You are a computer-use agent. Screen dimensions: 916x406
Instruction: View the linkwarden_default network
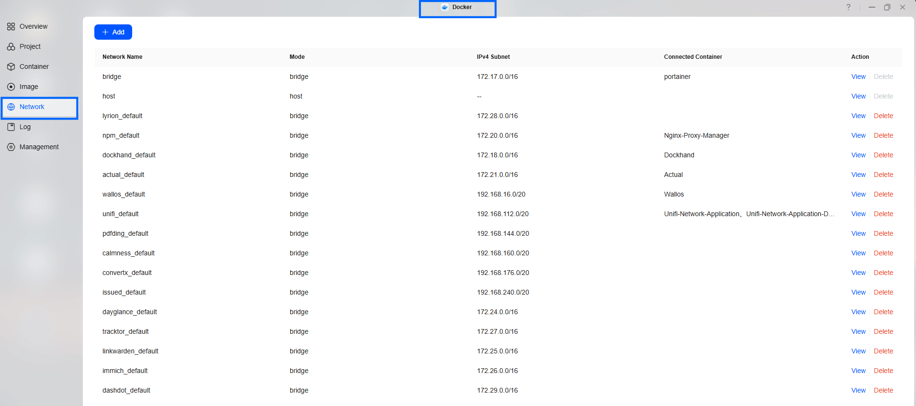(859, 351)
